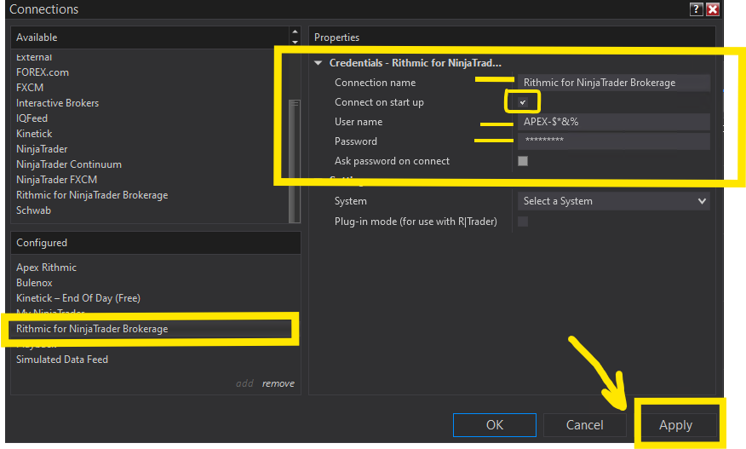Select Rithmic for NinjaTrader Brokerage in Configured
The height and width of the screenshot is (449, 746).
(92, 329)
